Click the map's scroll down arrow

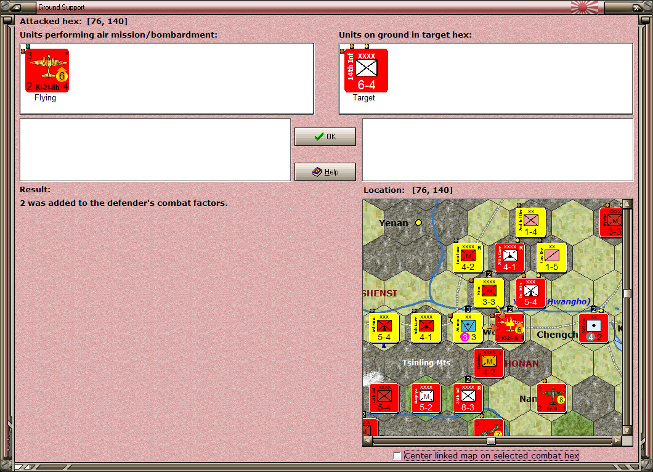627,430
